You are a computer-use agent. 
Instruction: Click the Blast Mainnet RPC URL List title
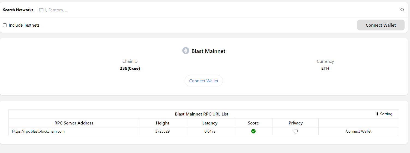[x=202, y=114]
